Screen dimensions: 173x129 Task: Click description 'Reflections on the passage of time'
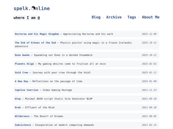pyautogui.click(x=57, y=81)
